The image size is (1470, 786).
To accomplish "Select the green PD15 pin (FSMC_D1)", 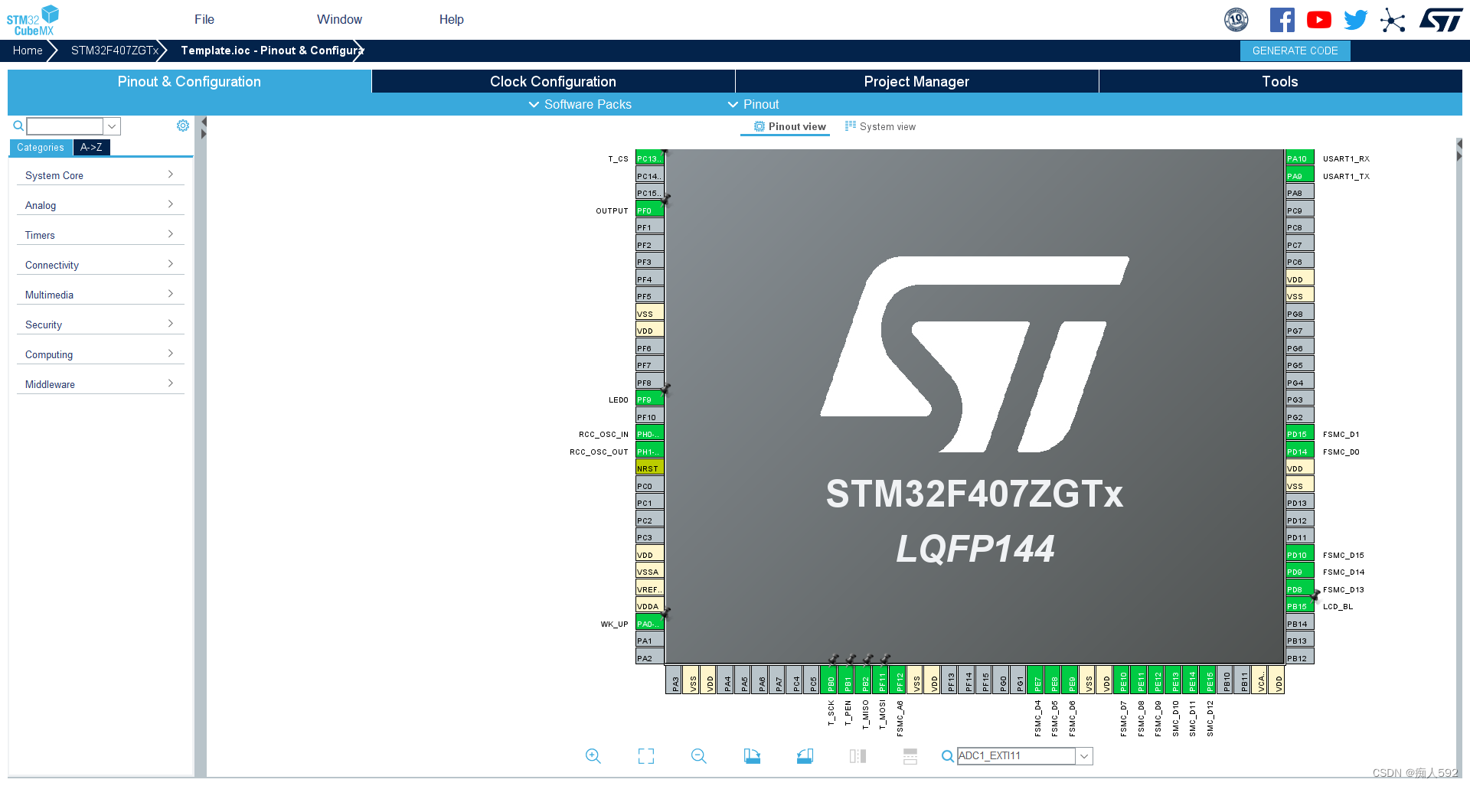I will click(x=1300, y=434).
